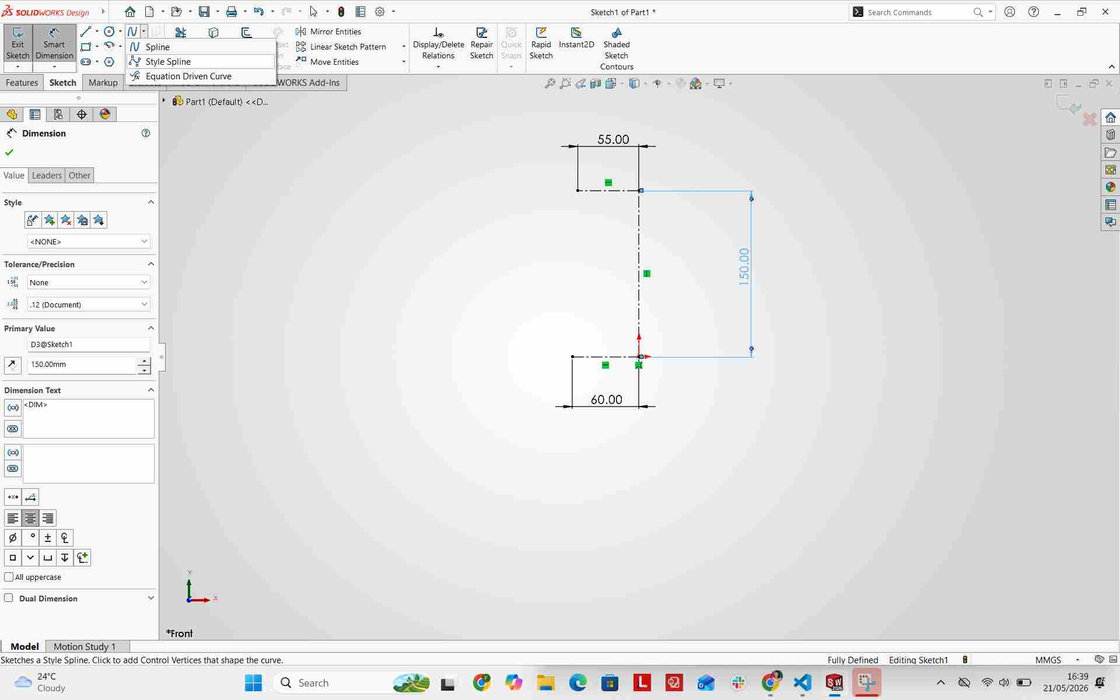Set dimension text to right justify

48,518
